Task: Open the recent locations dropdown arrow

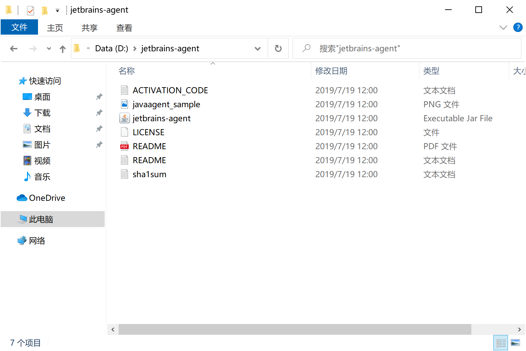Action: (x=49, y=49)
